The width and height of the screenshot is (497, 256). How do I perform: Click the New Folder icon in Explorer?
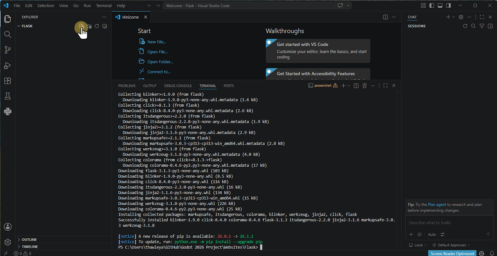(x=89, y=26)
